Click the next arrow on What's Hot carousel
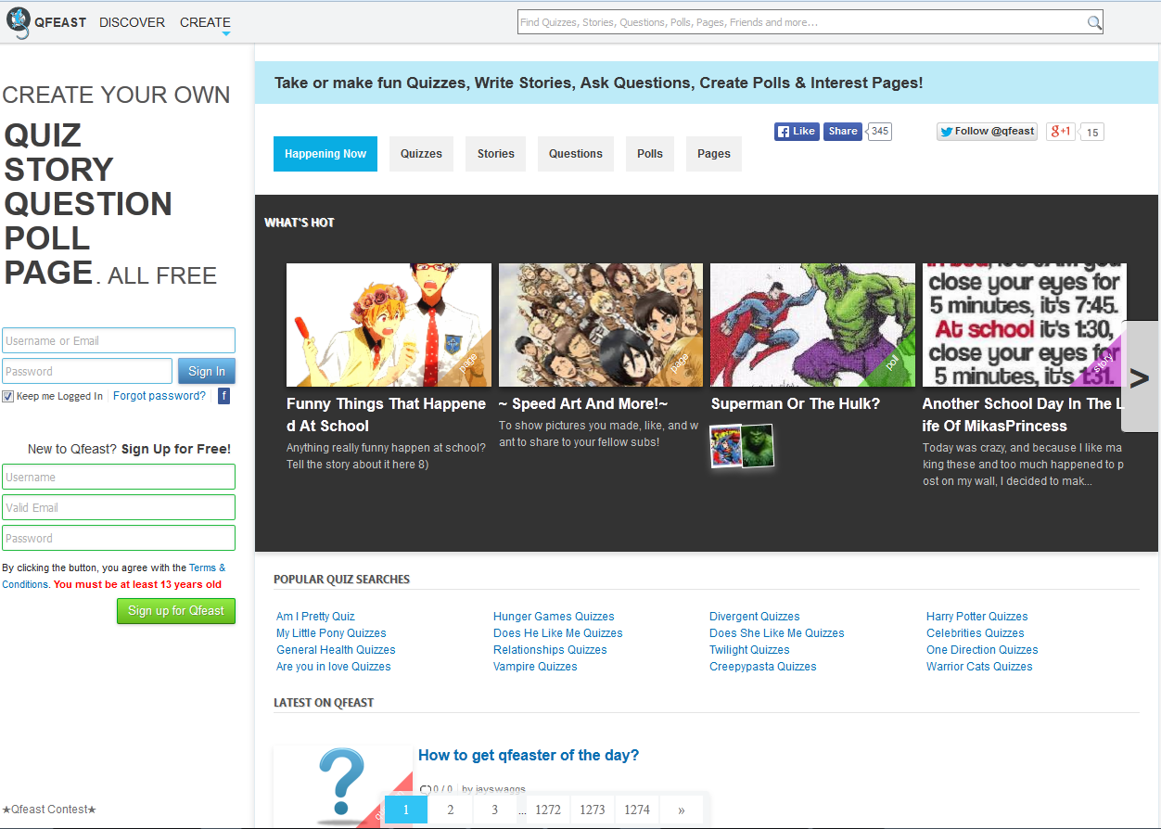The height and width of the screenshot is (829, 1161). tap(1140, 376)
